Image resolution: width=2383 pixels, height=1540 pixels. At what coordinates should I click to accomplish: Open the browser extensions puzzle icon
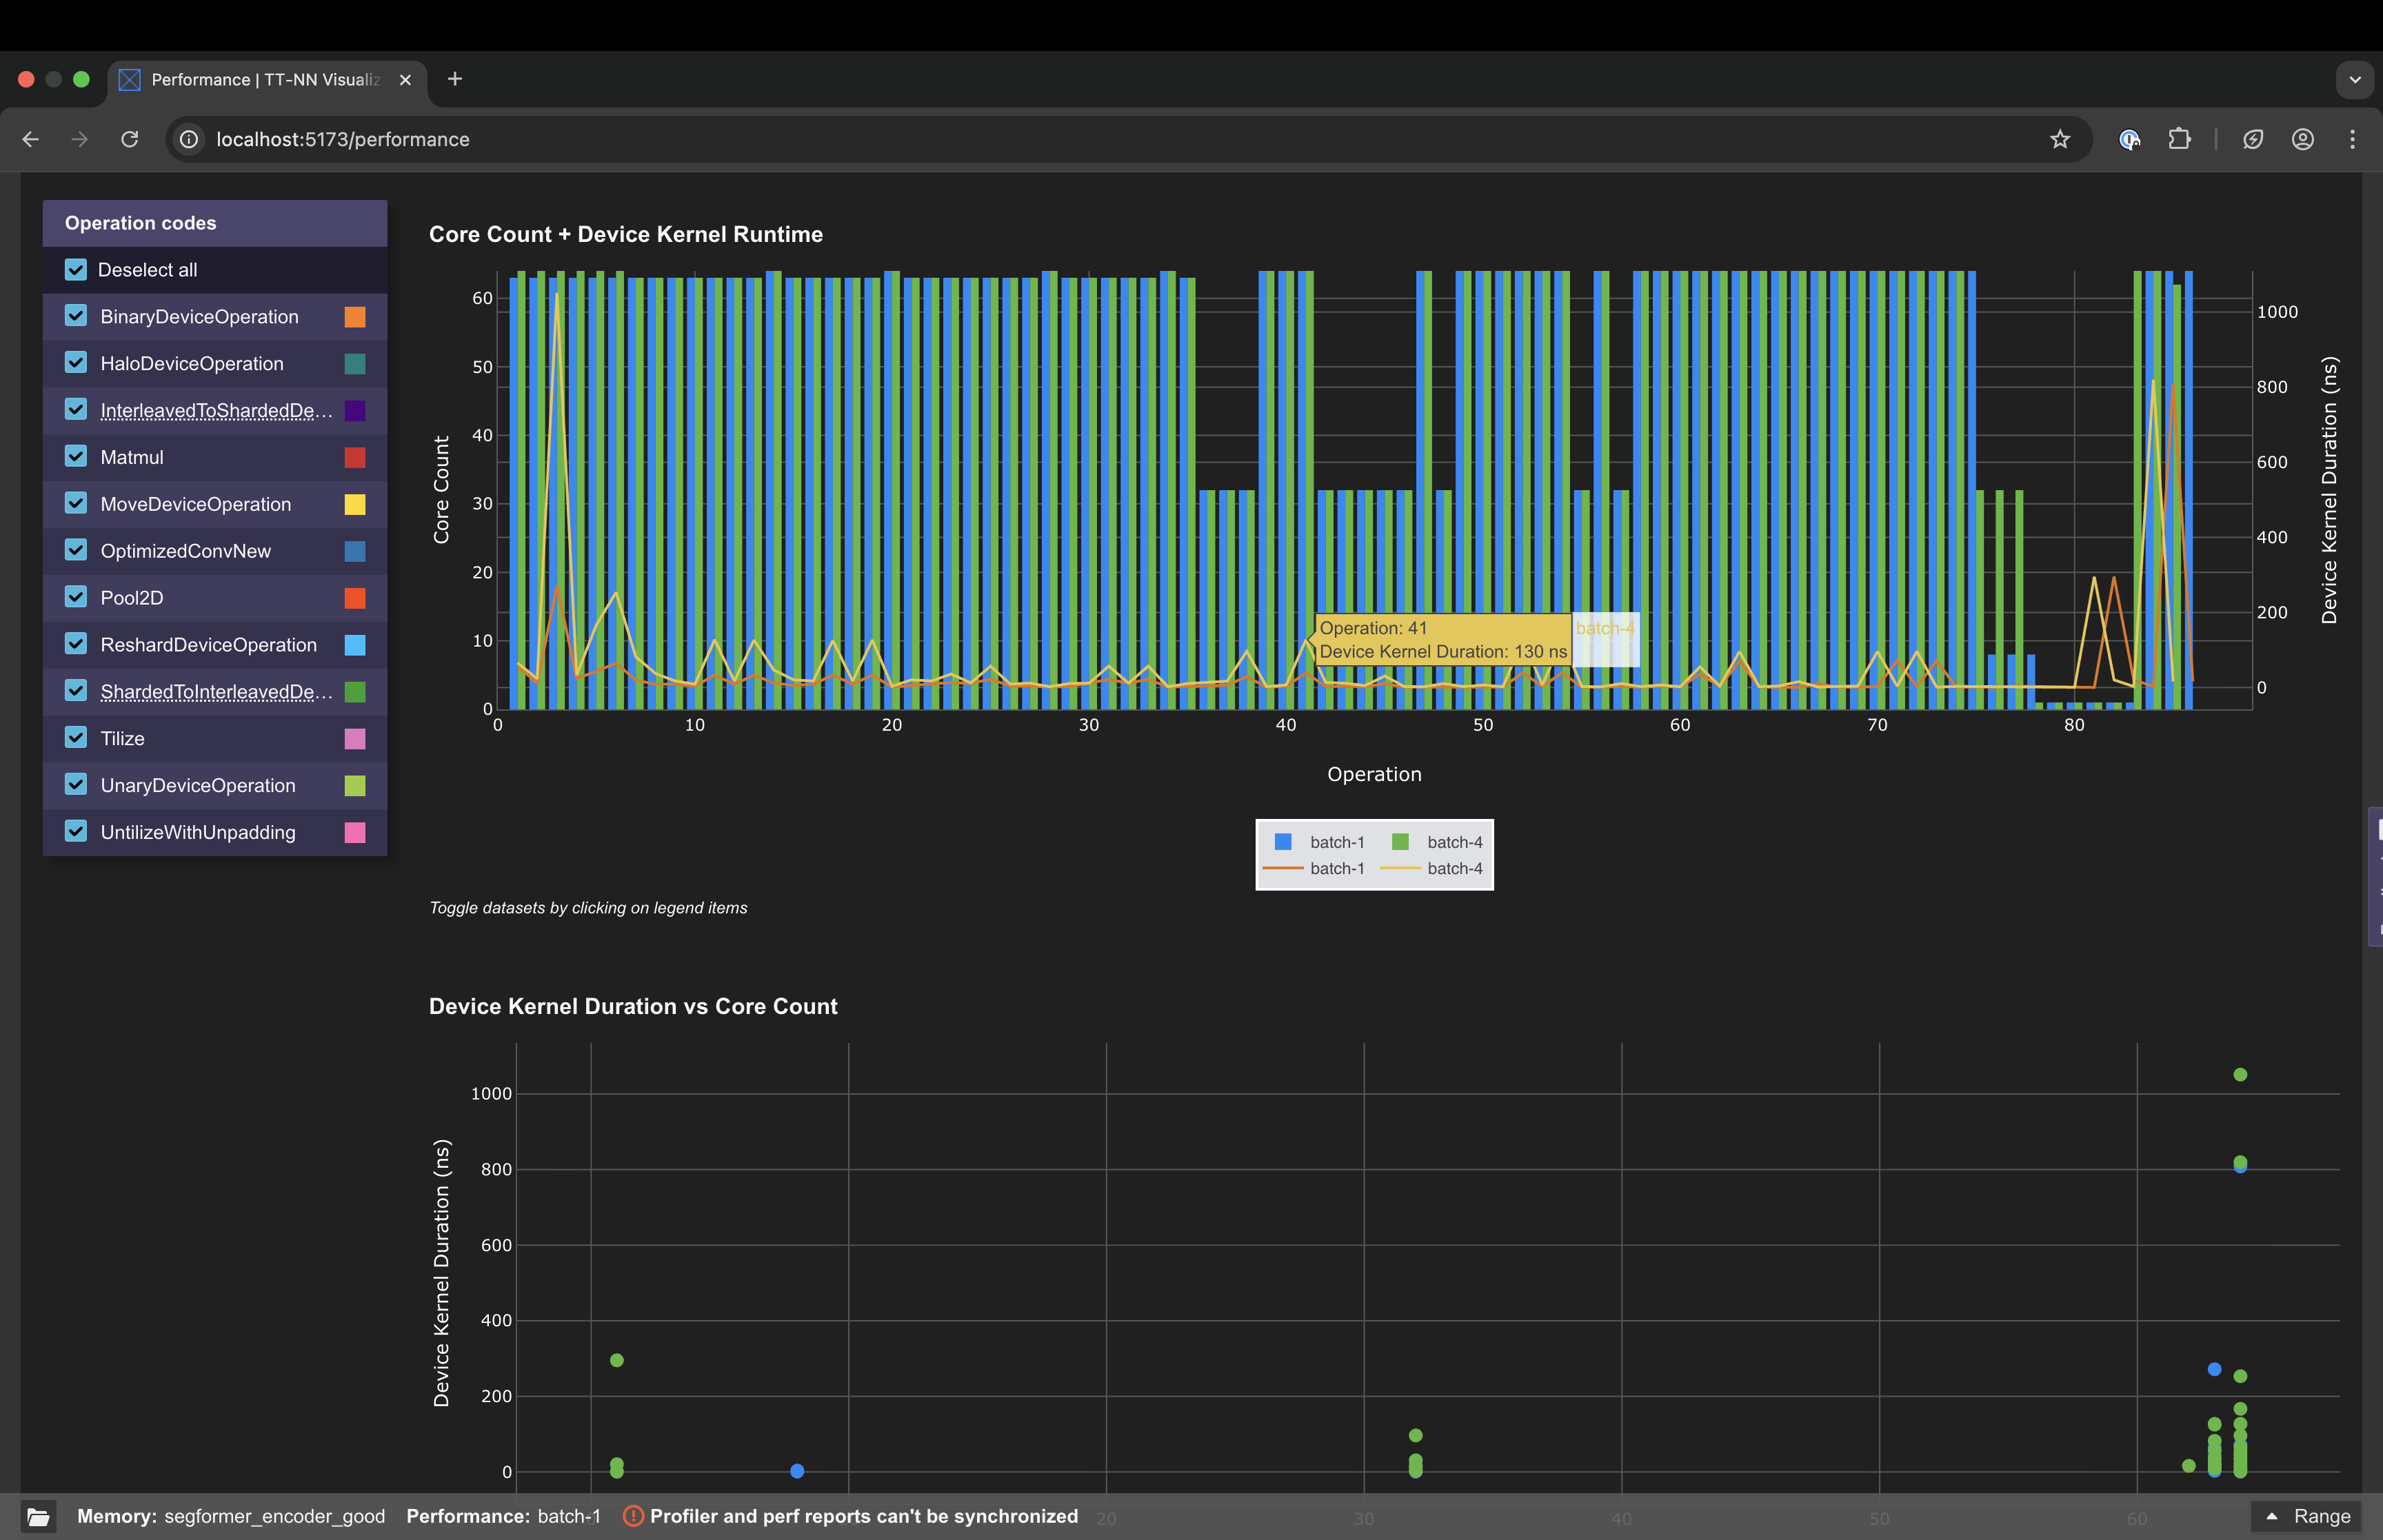[2180, 139]
